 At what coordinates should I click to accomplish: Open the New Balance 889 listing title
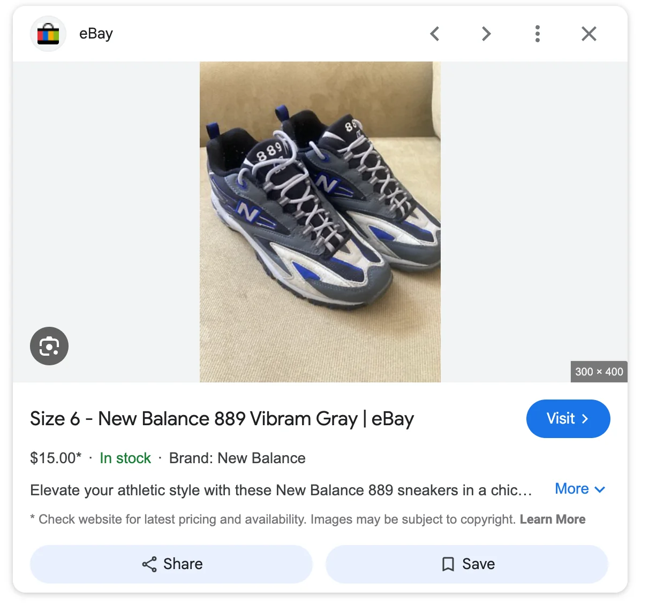click(222, 419)
